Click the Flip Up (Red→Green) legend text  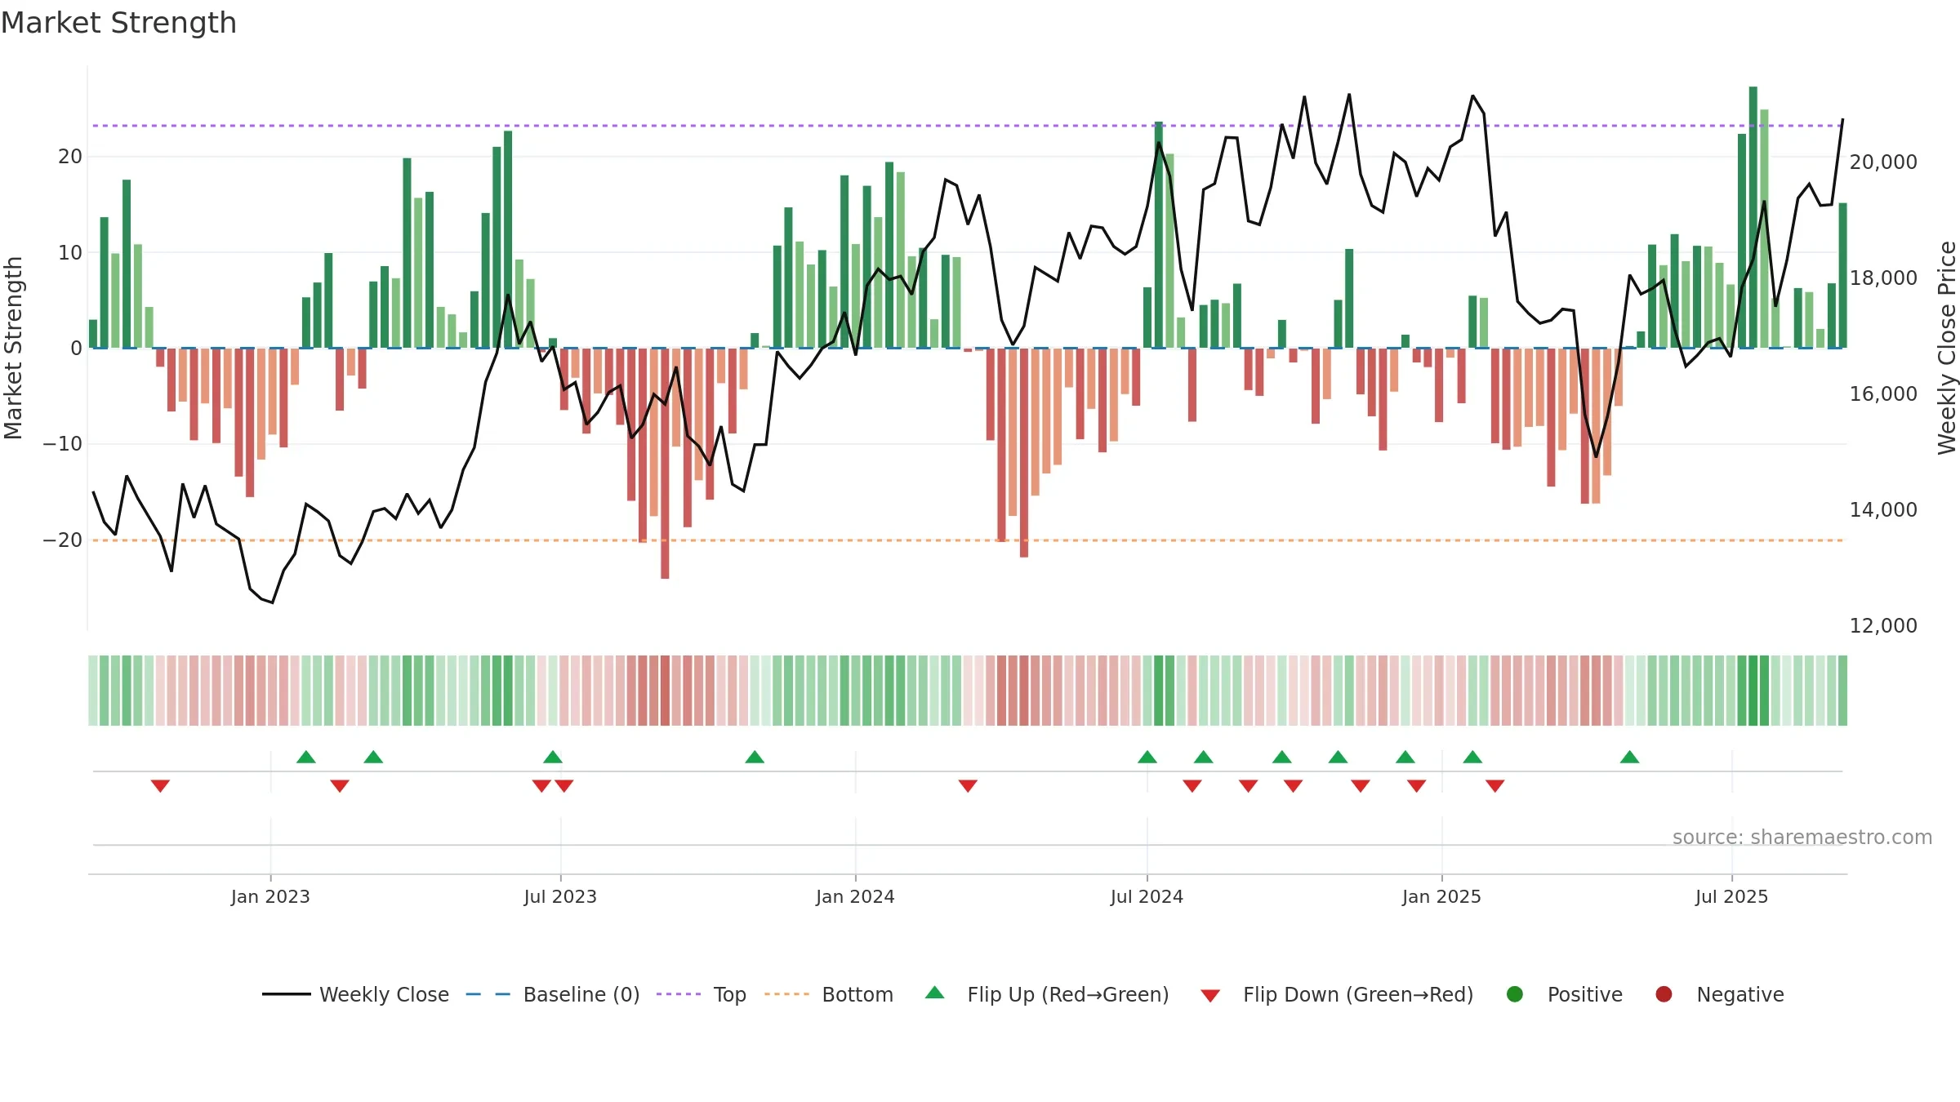click(x=1068, y=994)
